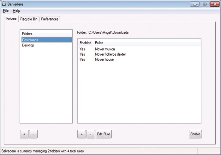Click status bar text about managing 2 folders
221x155 pixels.
[43, 151]
